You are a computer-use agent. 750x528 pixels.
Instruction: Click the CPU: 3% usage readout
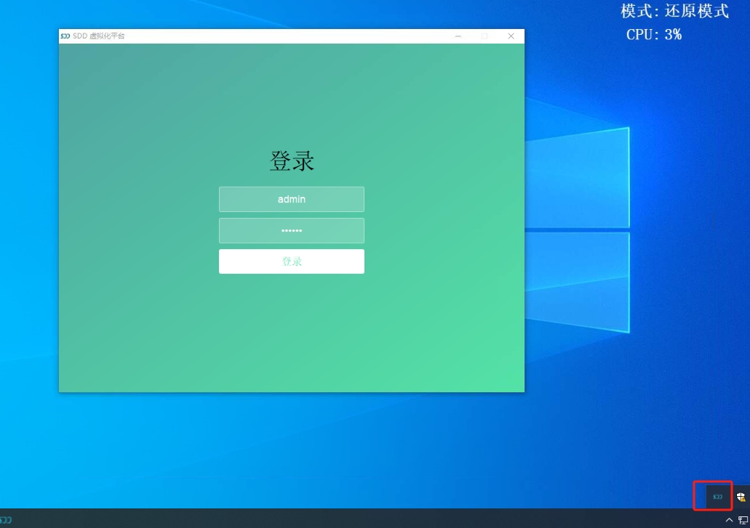[653, 34]
